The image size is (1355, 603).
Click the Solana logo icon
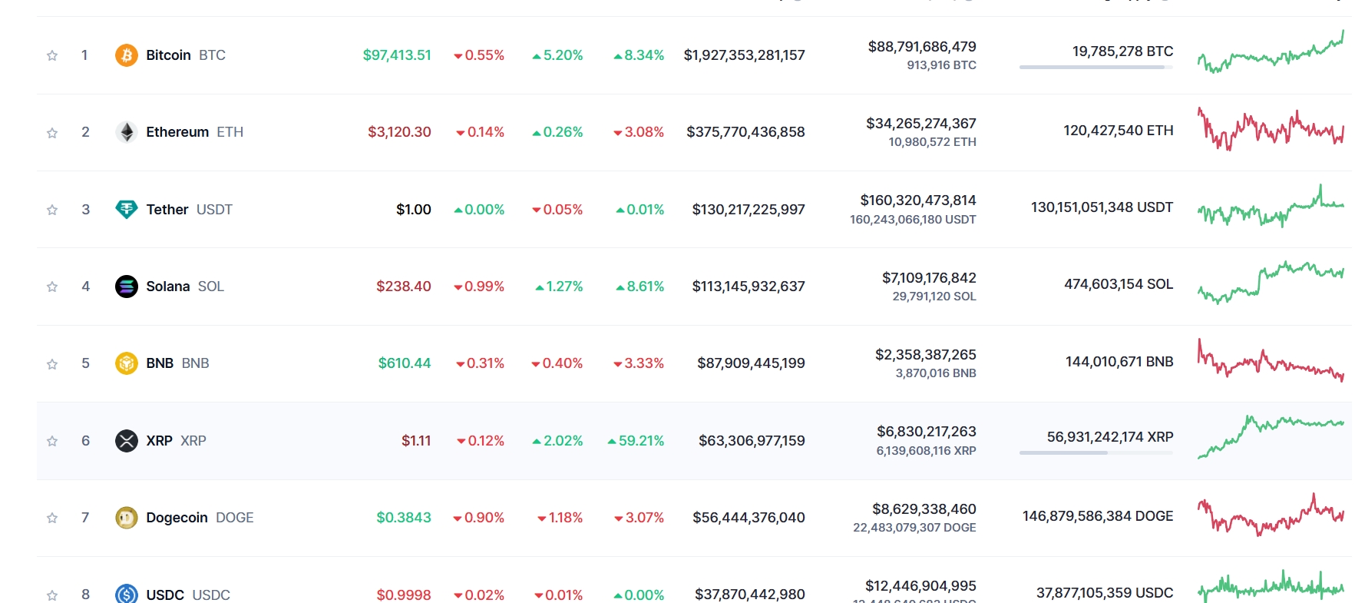pyautogui.click(x=127, y=287)
